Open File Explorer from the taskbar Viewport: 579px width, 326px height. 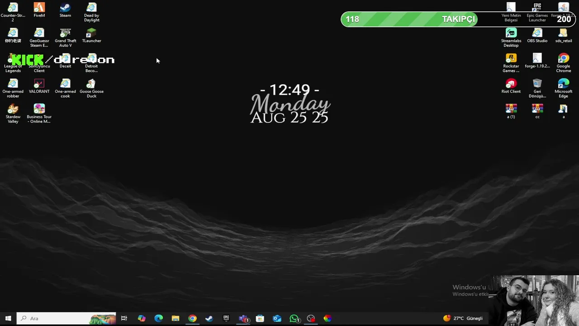pos(176,318)
